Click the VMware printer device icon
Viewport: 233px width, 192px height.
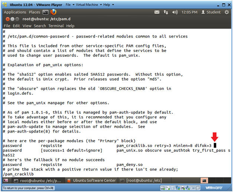coord(183,188)
